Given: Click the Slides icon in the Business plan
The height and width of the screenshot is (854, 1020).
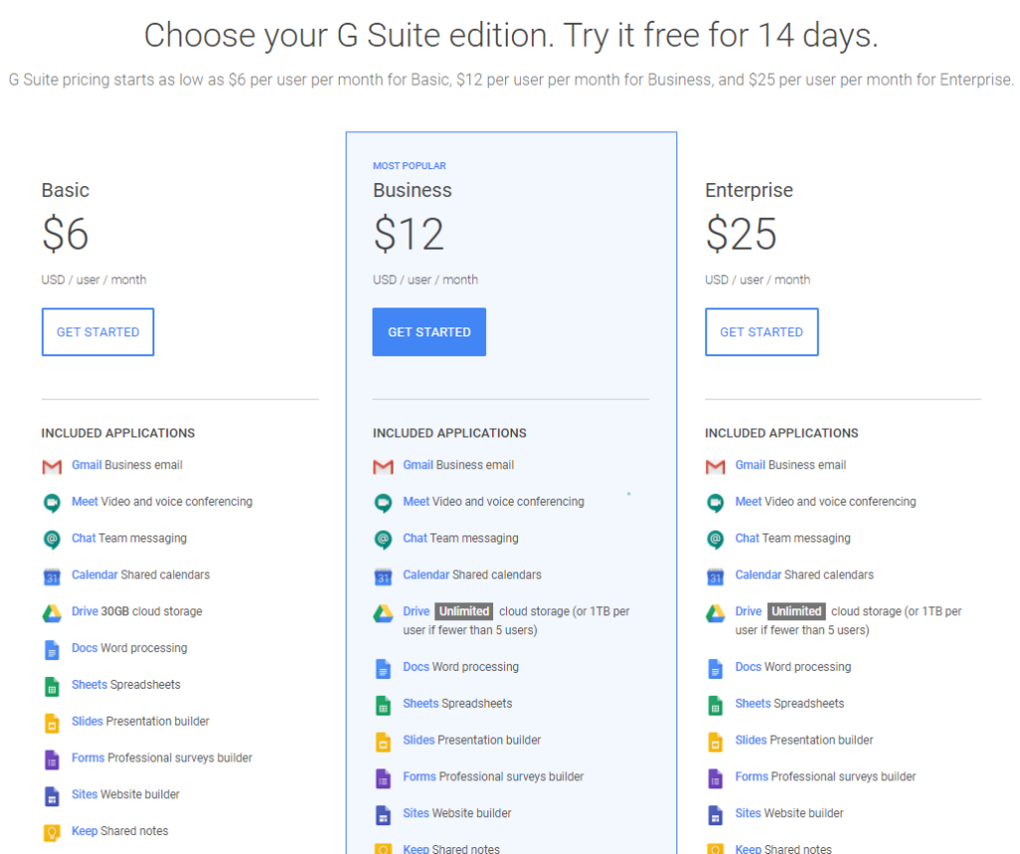Looking at the screenshot, I should tap(383, 742).
